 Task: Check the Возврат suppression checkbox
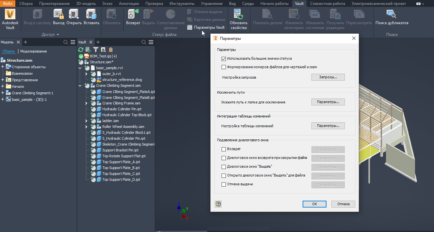(224, 149)
